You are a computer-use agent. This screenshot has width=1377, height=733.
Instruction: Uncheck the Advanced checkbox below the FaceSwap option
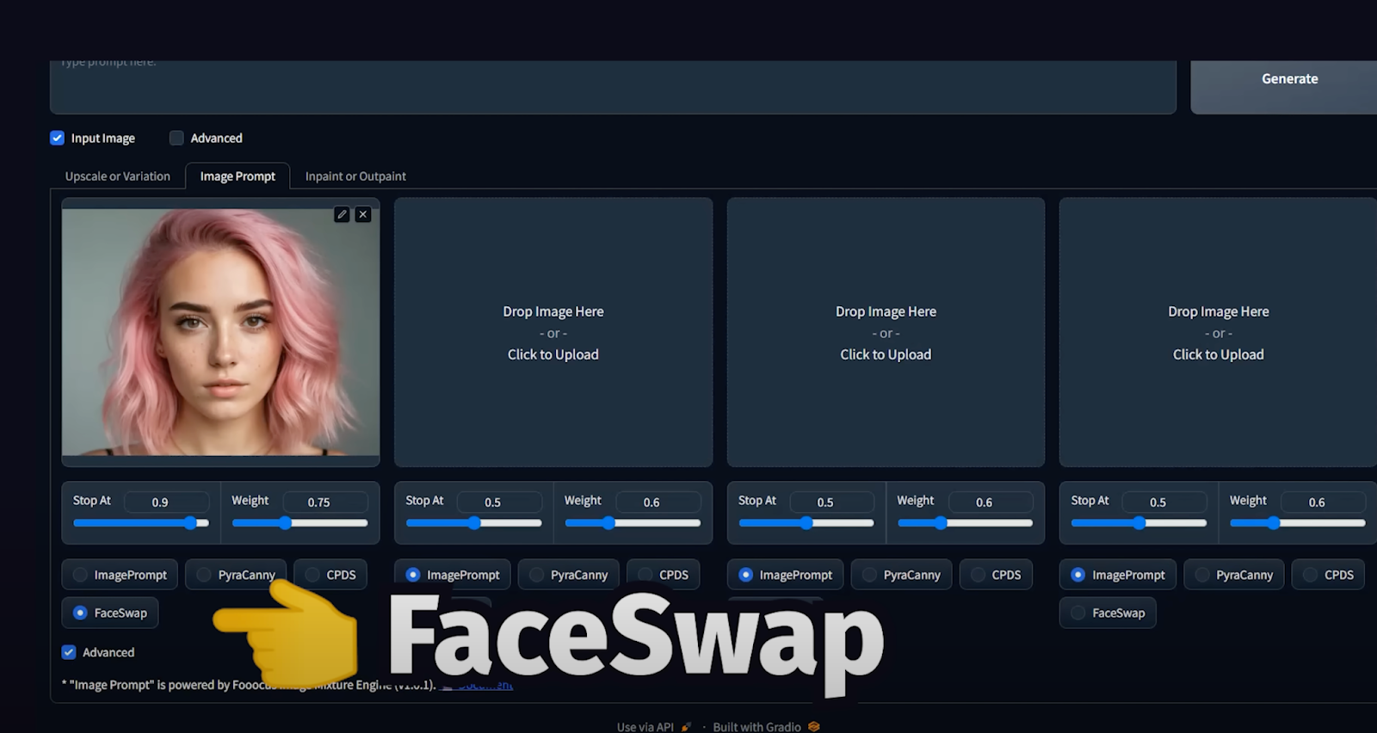tap(69, 652)
